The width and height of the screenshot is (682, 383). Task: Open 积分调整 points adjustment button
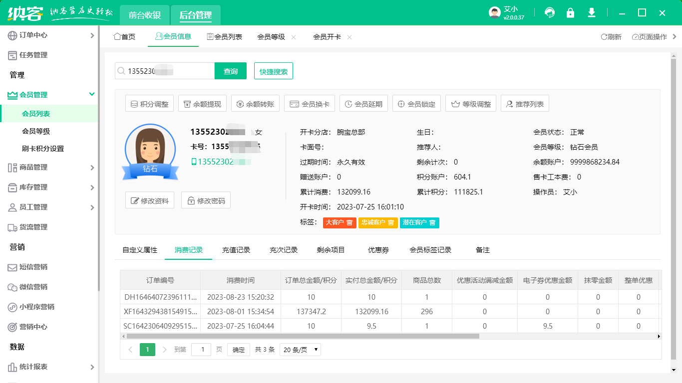tap(149, 104)
